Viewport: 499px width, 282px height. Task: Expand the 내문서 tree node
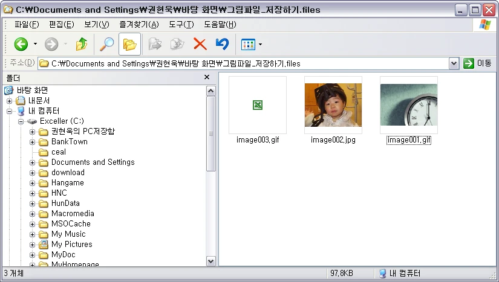[x=10, y=101]
